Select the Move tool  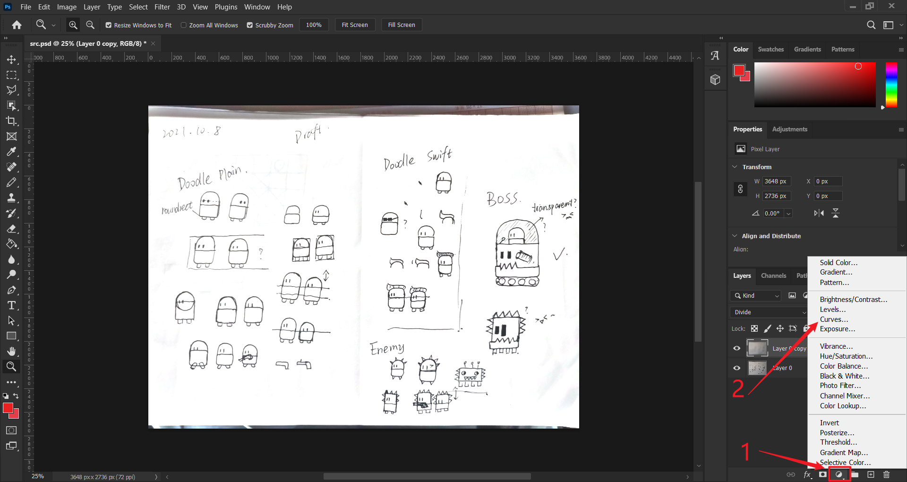pyautogui.click(x=11, y=60)
